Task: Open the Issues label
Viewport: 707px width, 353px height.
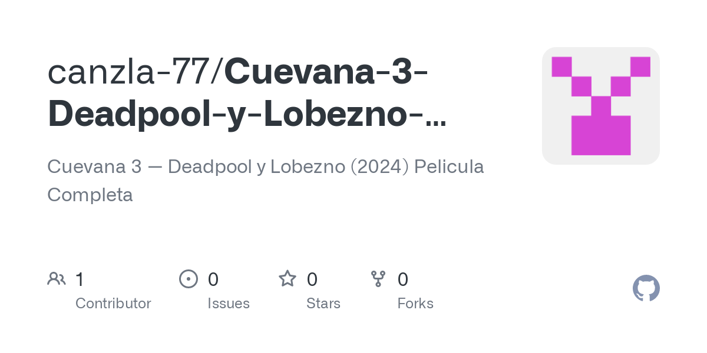Action: [229, 304]
